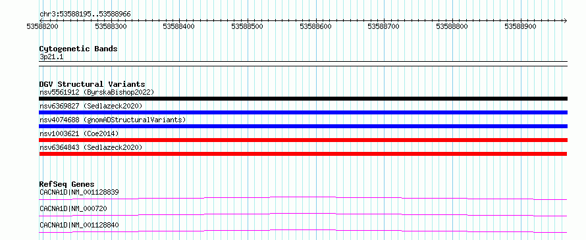Open variant nsv6369827 (Sedlazeck2020) label
The image size is (586, 240).
pos(91,106)
